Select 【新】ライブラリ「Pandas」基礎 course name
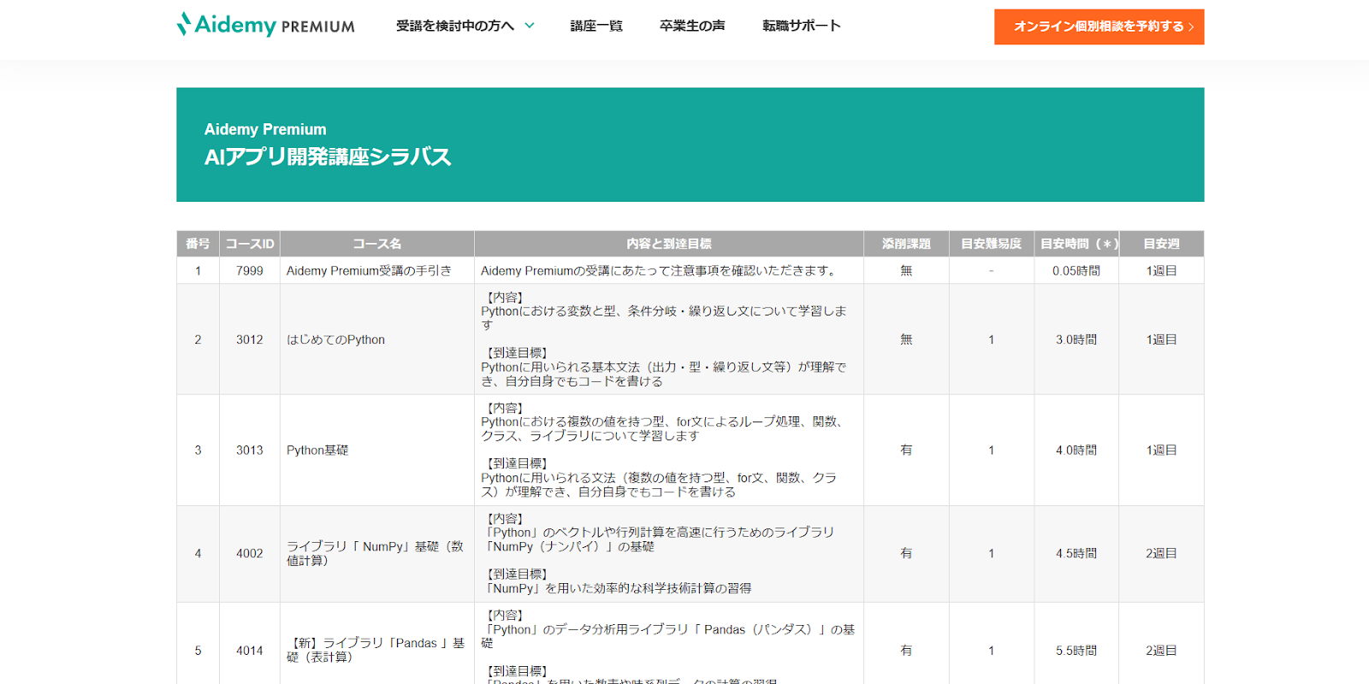This screenshot has height=684, width=1369. coord(376,650)
